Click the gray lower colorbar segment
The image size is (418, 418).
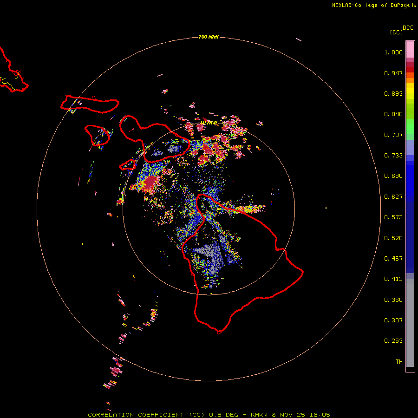point(410,323)
